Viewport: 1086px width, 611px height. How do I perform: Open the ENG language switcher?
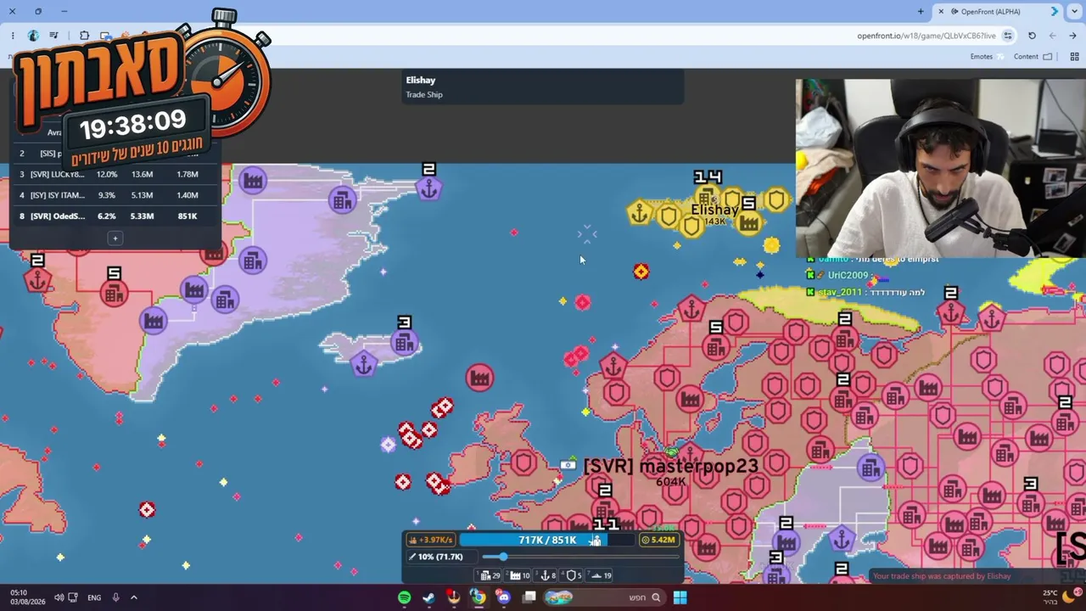[94, 597]
